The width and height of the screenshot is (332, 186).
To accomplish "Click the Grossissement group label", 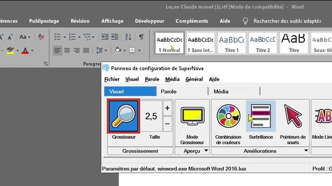I will [x=140, y=151].
